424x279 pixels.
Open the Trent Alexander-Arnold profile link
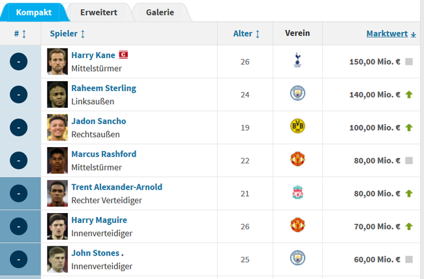pyautogui.click(x=117, y=187)
